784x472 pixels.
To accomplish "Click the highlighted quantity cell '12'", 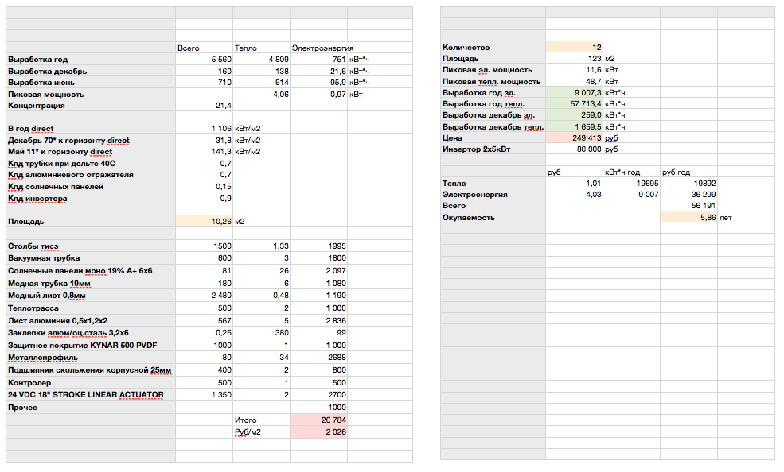I will [574, 47].
